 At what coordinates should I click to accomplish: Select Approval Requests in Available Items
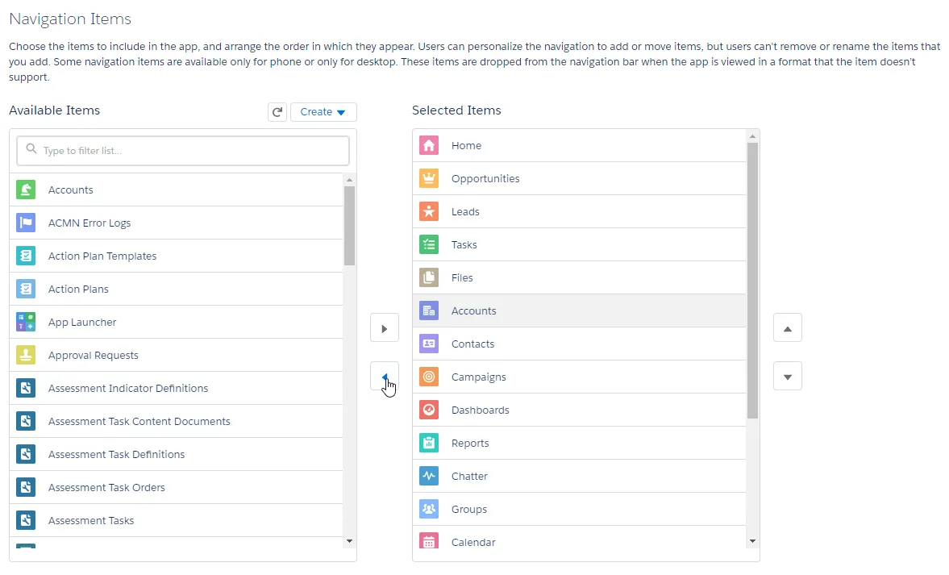coord(94,355)
